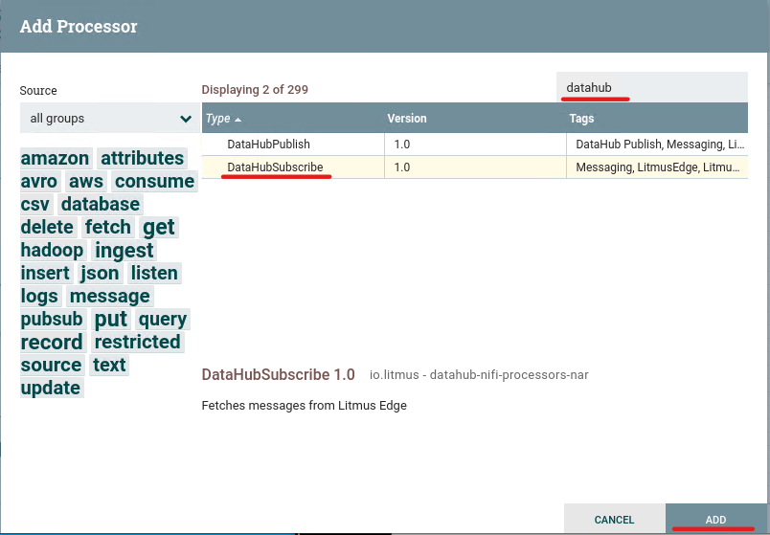Filter by the json tag
The height and width of the screenshot is (535, 770).
point(100,273)
